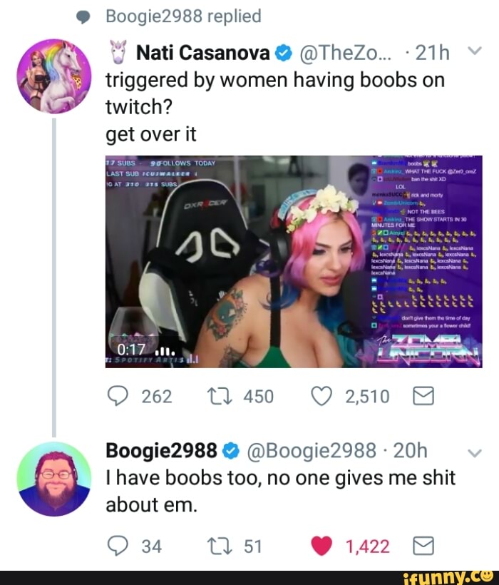Retweet Boogie2988's tweet
The width and height of the screenshot is (499, 585).
point(220,546)
